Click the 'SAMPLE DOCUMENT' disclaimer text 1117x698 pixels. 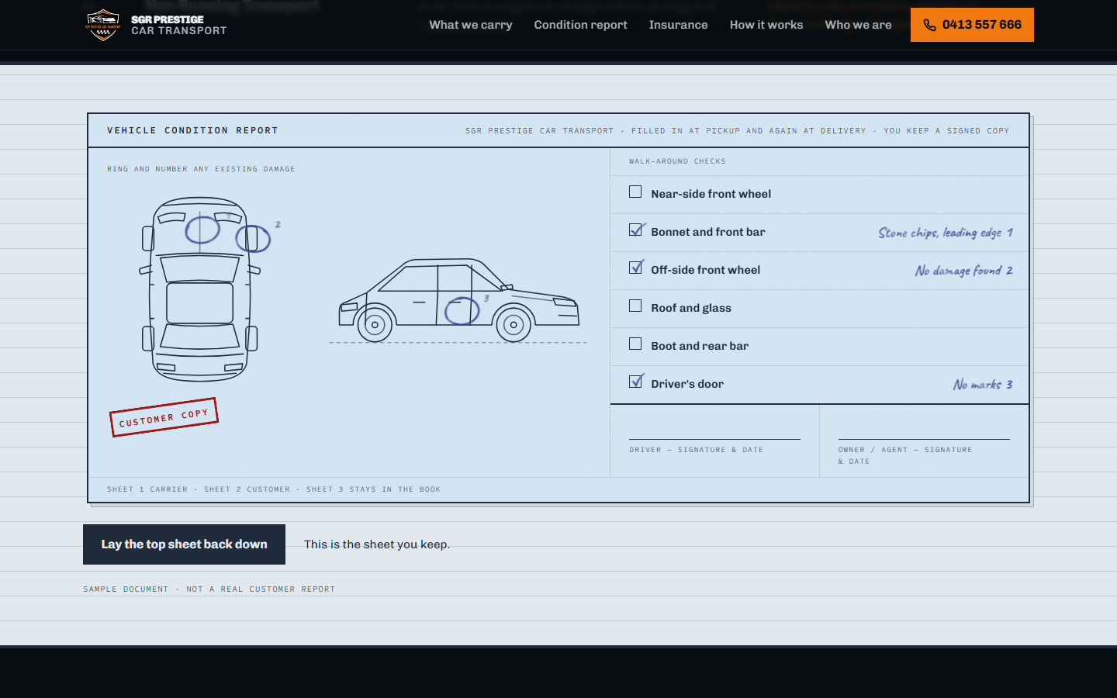click(209, 589)
